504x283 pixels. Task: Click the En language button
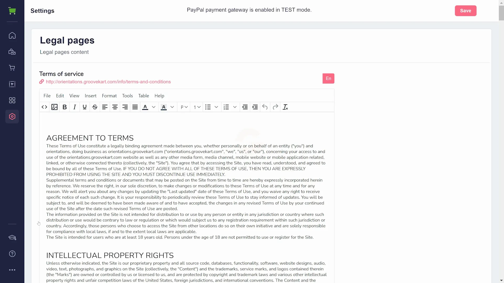coord(328,78)
